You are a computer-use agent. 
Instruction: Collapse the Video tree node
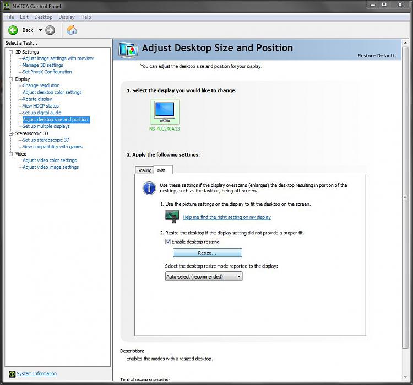(x=11, y=154)
